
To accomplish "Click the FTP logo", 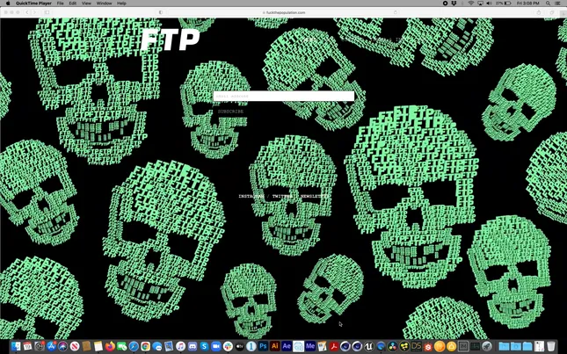I will pyautogui.click(x=170, y=40).
